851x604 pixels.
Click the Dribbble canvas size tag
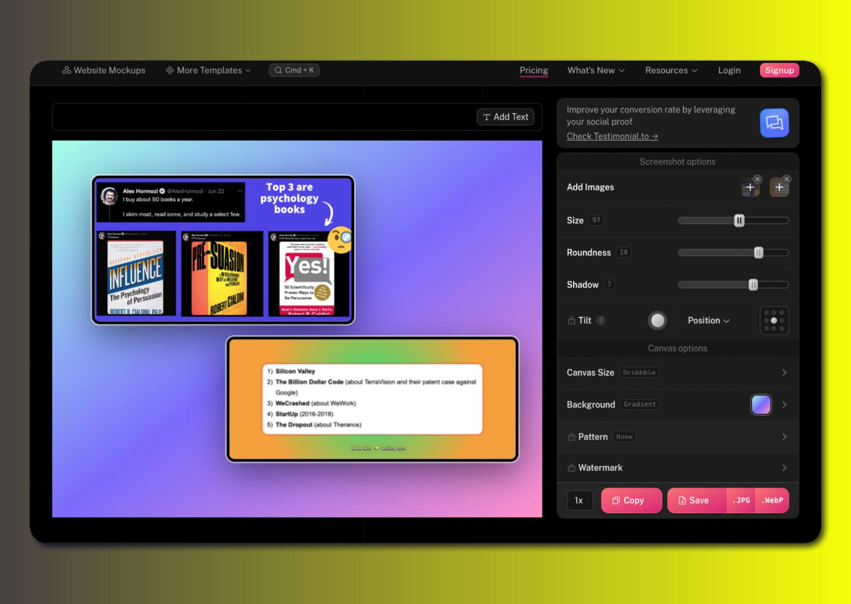[x=639, y=373]
